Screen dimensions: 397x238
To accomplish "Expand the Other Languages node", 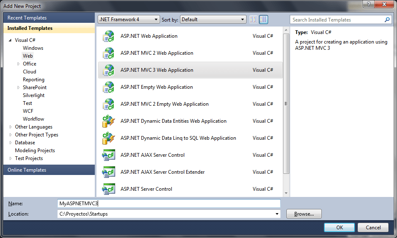I will 10,127.
